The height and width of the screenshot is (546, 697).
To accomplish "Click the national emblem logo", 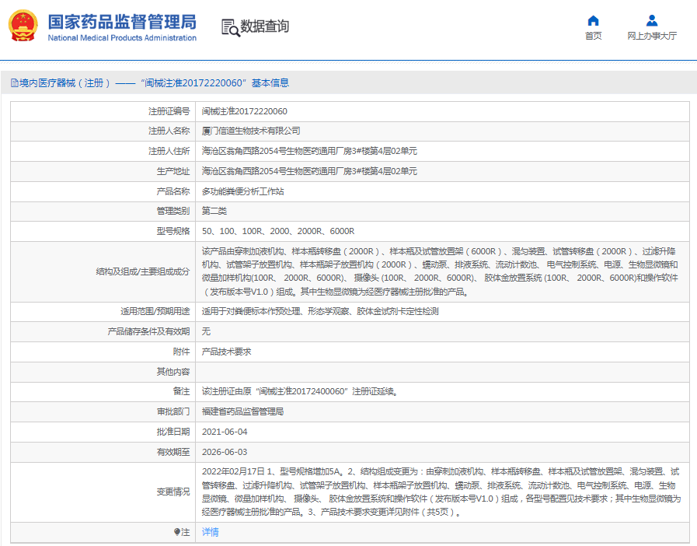I will click(x=24, y=27).
